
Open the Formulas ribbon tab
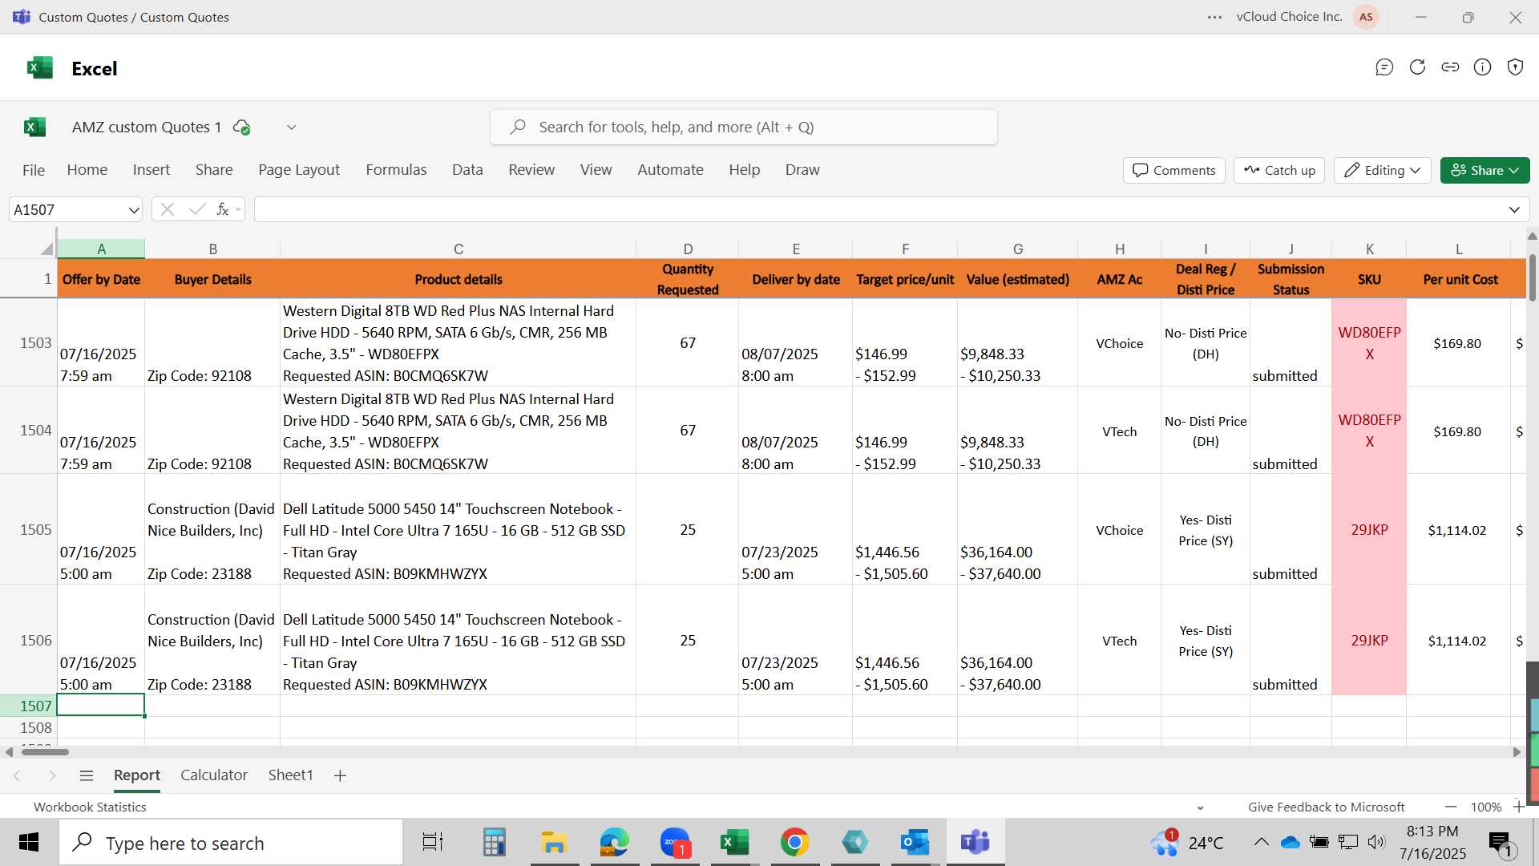click(x=396, y=170)
